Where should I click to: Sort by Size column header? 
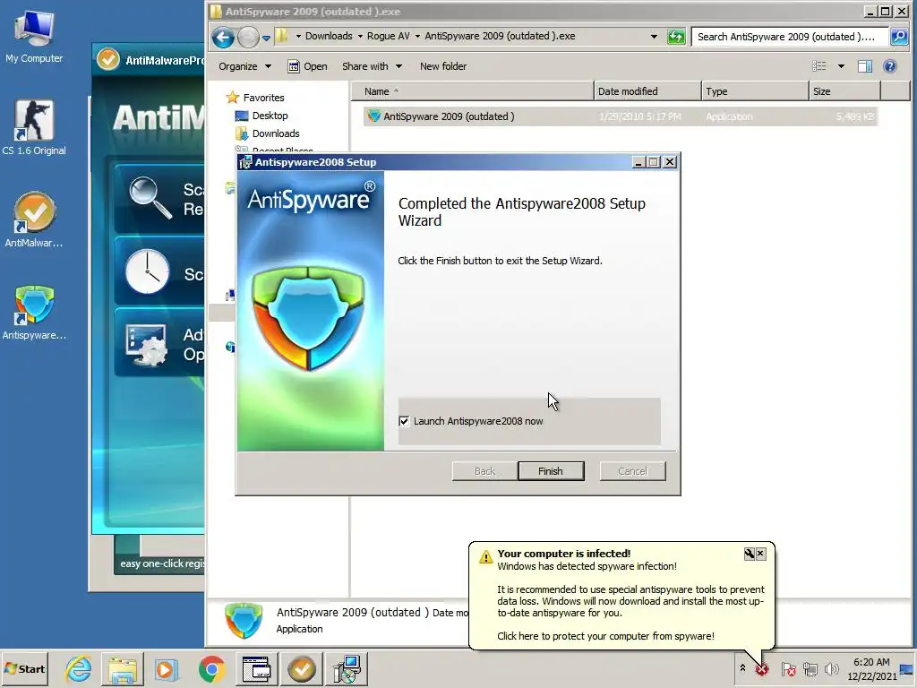tap(844, 91)
